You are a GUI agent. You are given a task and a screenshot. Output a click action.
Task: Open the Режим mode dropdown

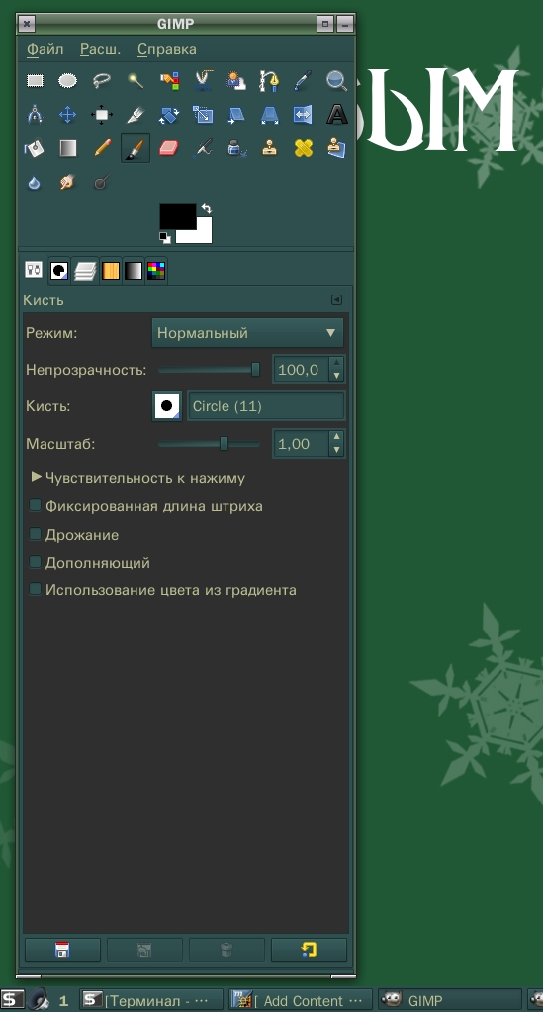[x=248, y=333]
